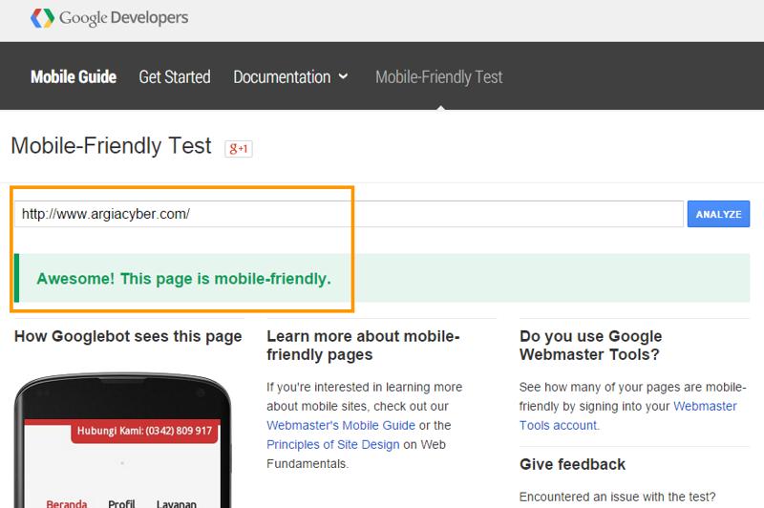Click the Mobile-Friendly Test page heading
The height and width of the screenshot is (508, 764).
[x=111, y=146]
